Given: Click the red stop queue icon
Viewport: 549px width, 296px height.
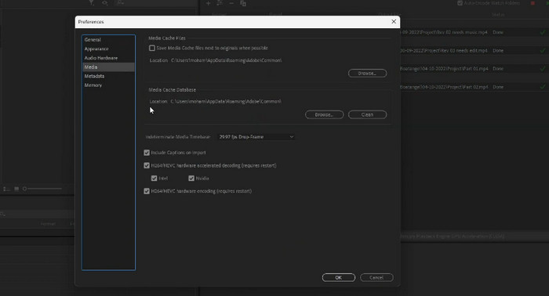Looking at the screenshot, I should [x=533, y=3].
